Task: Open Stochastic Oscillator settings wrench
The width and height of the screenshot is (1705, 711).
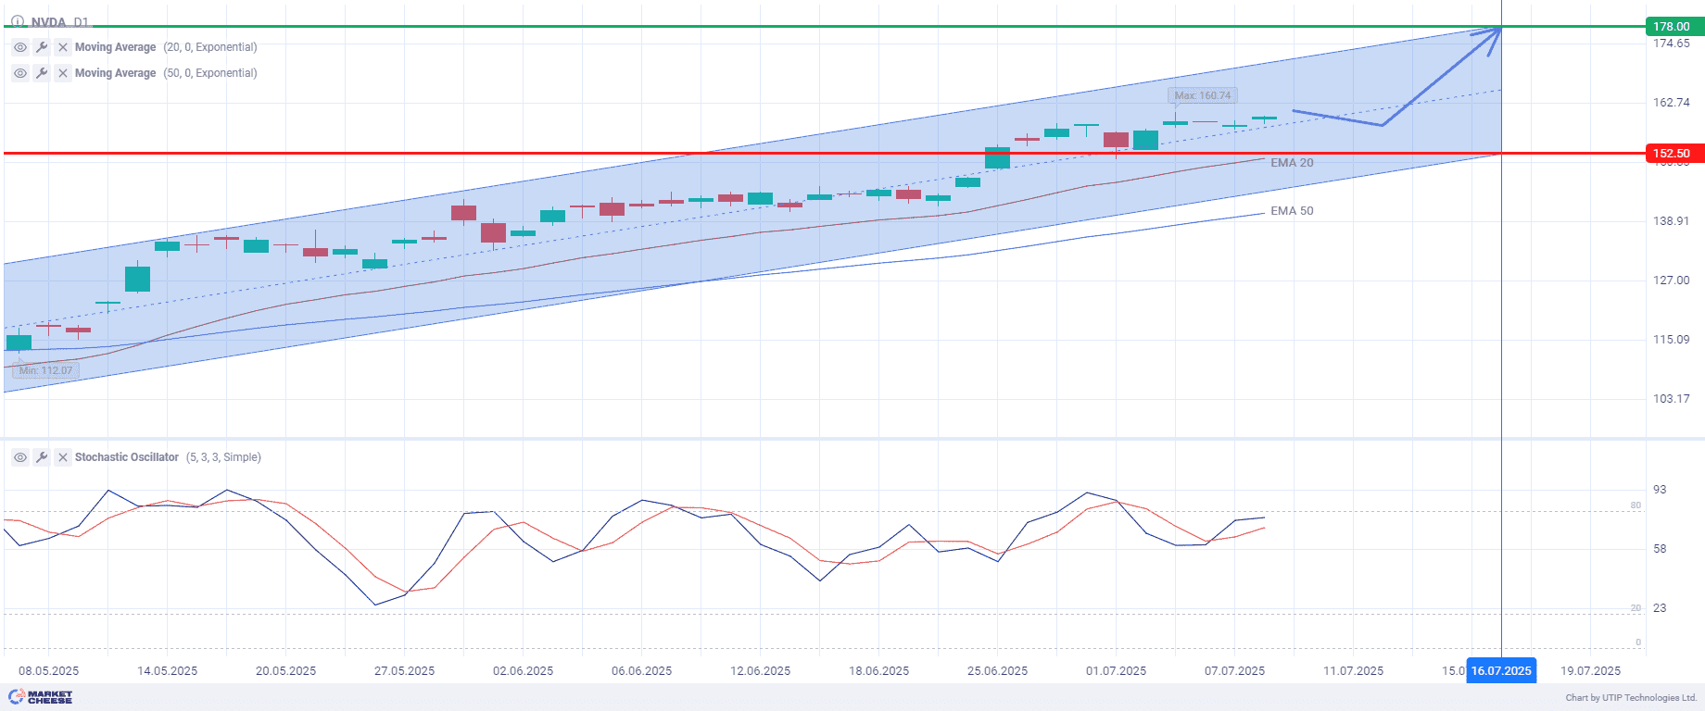Action: click(x=42, y=457)
